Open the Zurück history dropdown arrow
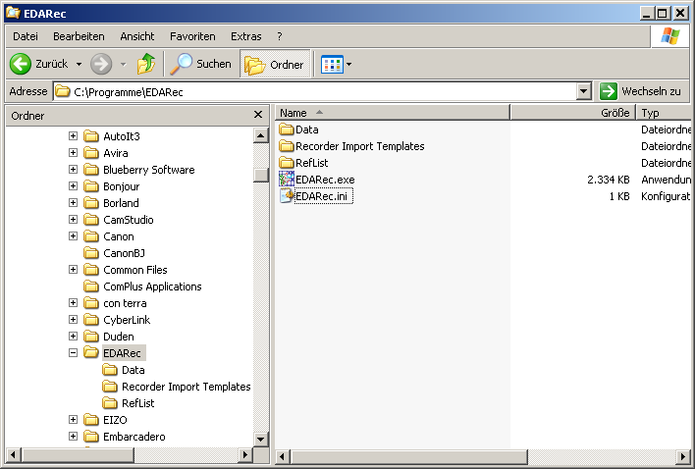The width and height of the screenshot is (695, 469). [x=79, y=65]
